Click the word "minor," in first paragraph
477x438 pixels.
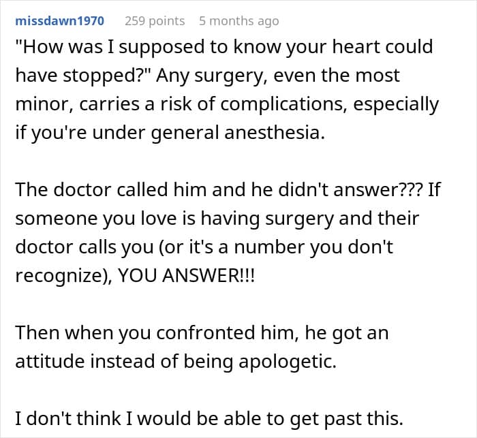click(44, 104)
